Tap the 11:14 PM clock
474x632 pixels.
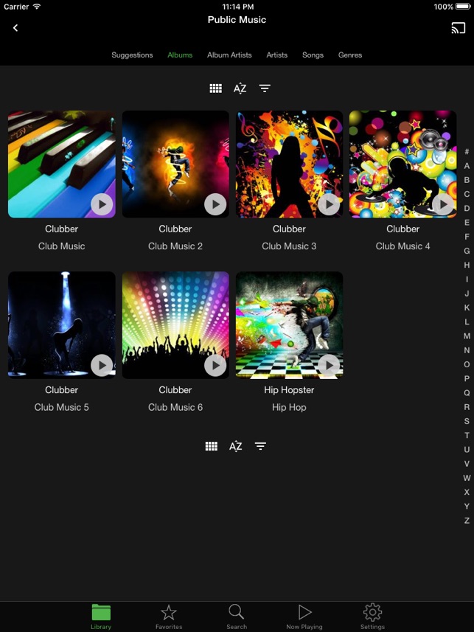pos(238,7)
